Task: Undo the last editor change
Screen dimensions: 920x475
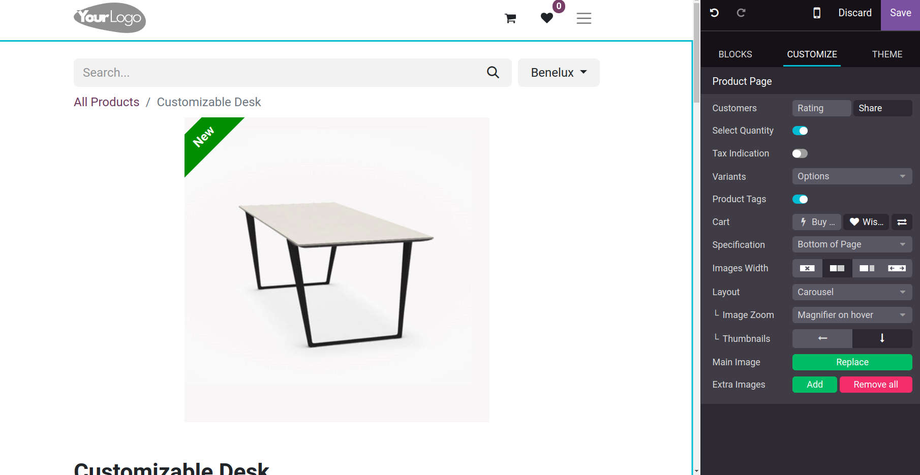Action: click(x=714, y=13)
